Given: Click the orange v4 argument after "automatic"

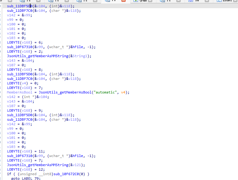Looking at the screenshot, I should [x=123, y=93].
